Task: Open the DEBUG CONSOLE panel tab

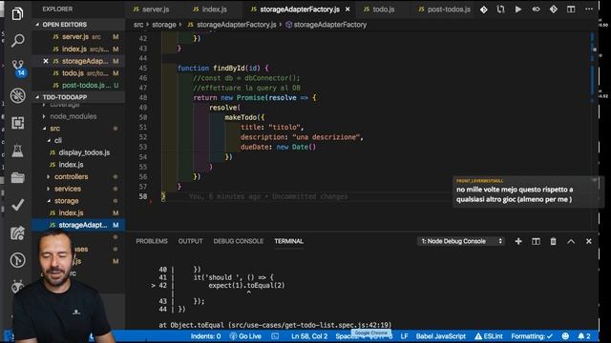Action: coord(238,241)
